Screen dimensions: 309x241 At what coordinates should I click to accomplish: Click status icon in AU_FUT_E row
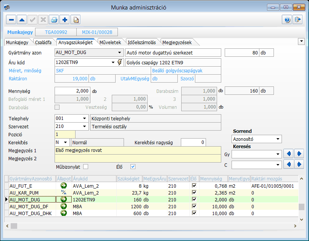pyautogui.click(x=64, y=185)
